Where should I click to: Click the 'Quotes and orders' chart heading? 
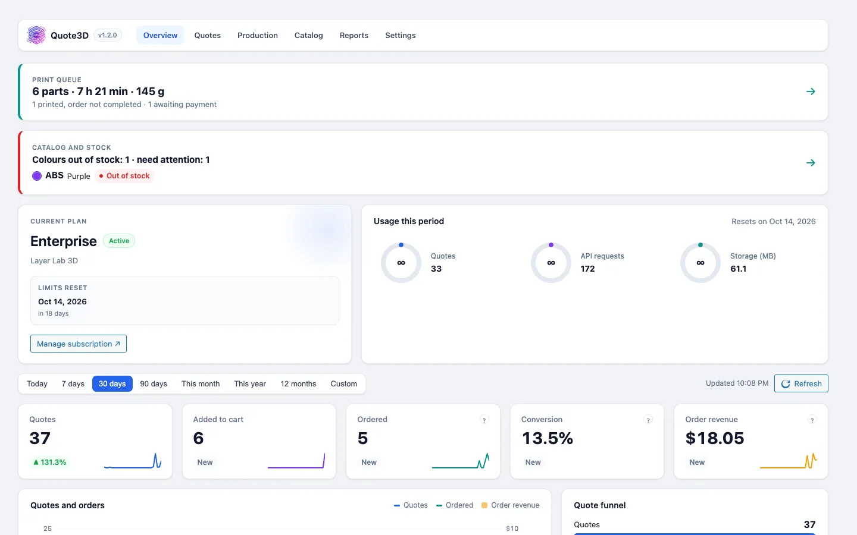click(67, 505)
